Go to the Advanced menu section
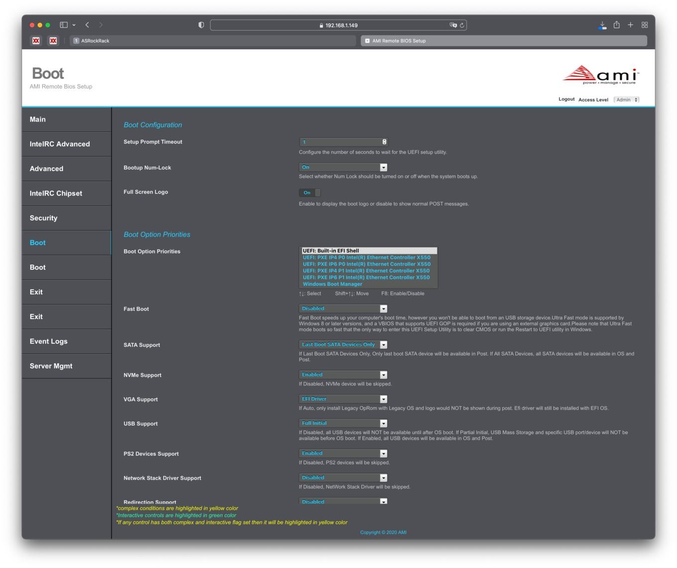The height and width of the screenshot is (568, 677). click(66, 169)
